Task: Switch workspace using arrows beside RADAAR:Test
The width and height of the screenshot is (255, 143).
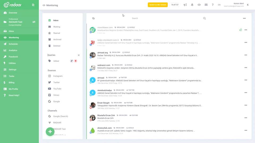Action: click(34, 22)
